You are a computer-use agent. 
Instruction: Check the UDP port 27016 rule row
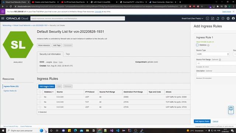[x=40, y=107]
